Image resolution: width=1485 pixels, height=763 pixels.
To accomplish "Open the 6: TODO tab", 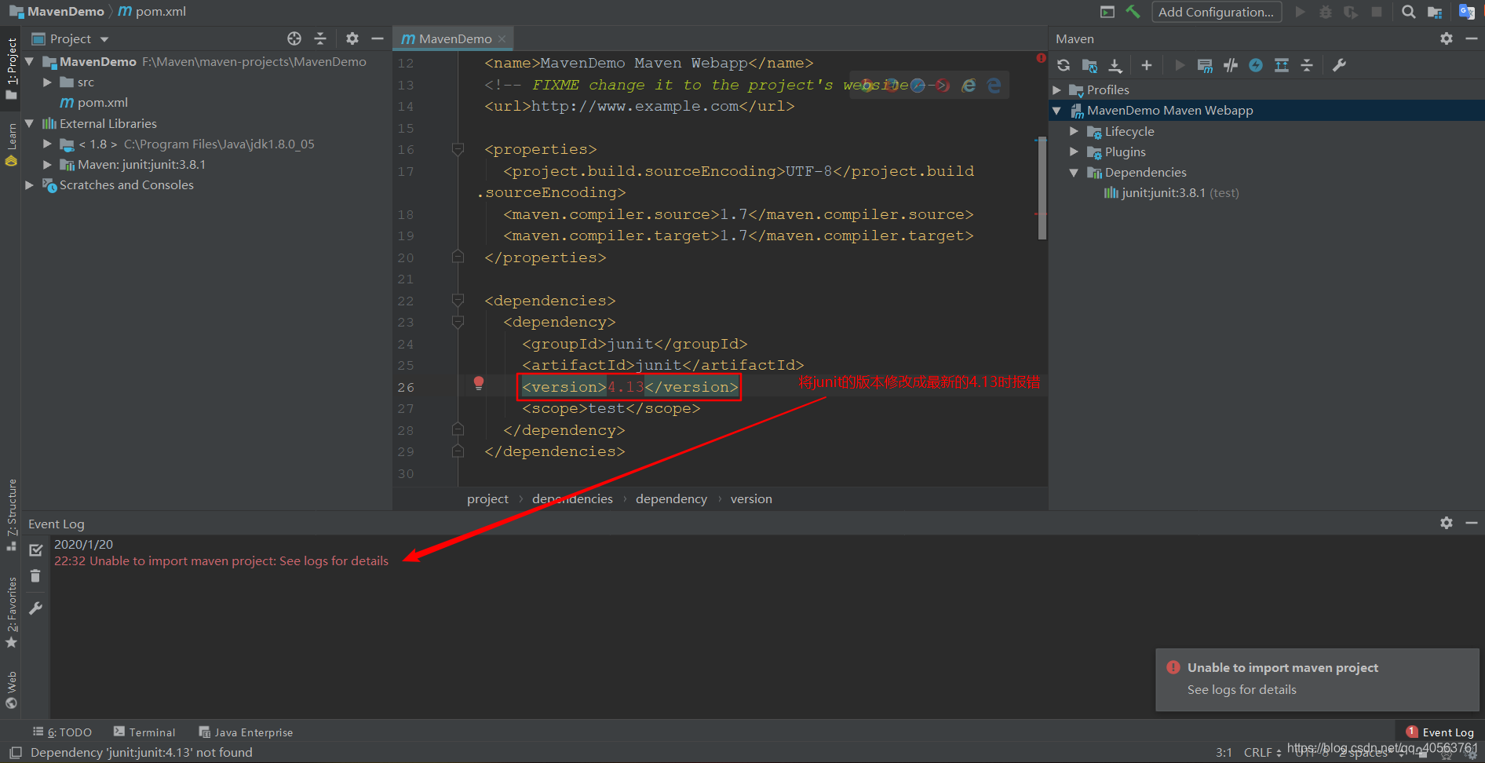I will coord(62,732).
